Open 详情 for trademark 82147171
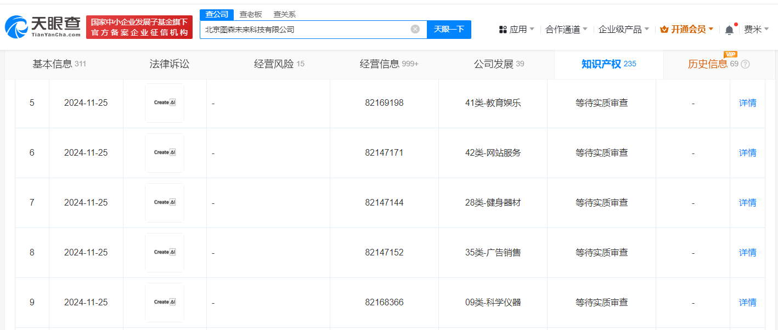Viewport: 778px width, 330px height. (x=747, y=152)
